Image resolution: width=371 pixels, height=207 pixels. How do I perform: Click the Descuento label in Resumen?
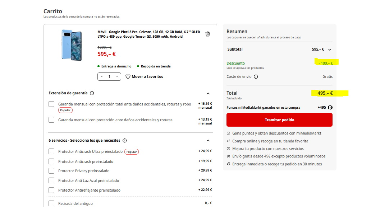(x=236, y=63)
